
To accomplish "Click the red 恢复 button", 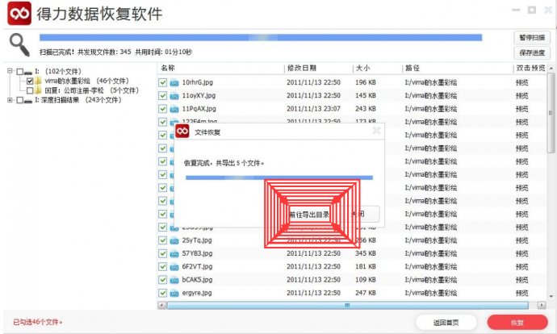I will coord(517,322).
